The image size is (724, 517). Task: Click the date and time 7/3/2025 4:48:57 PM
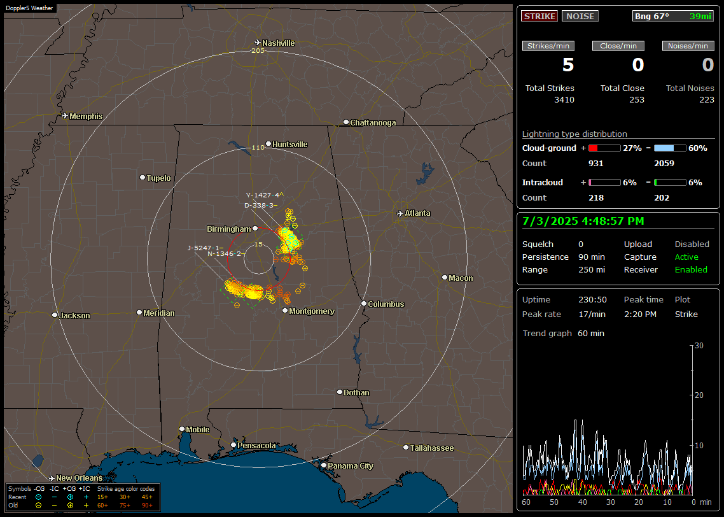tap(583, 221)
